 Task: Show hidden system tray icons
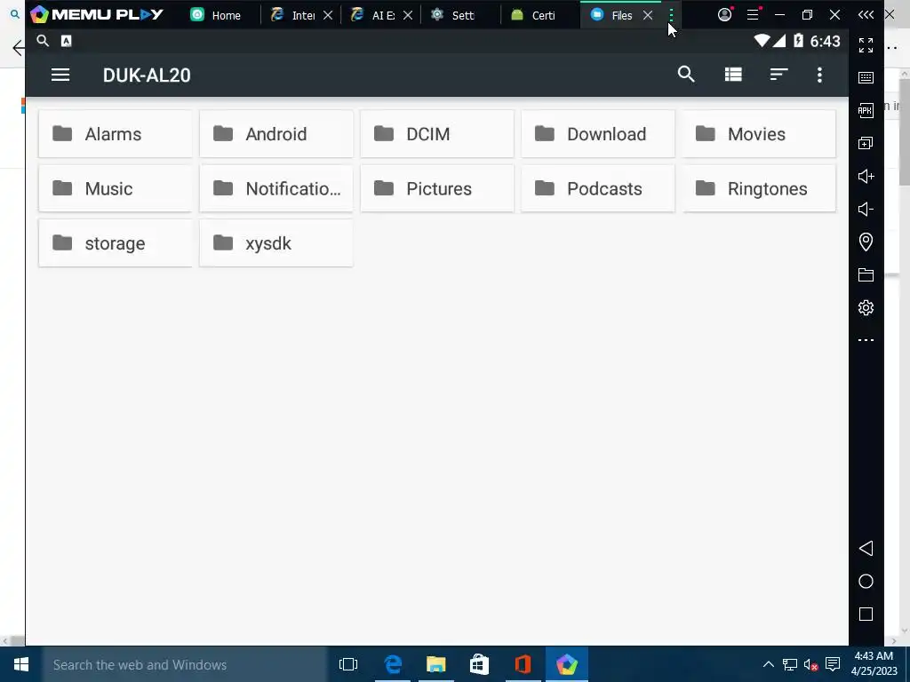click(768, 664)
